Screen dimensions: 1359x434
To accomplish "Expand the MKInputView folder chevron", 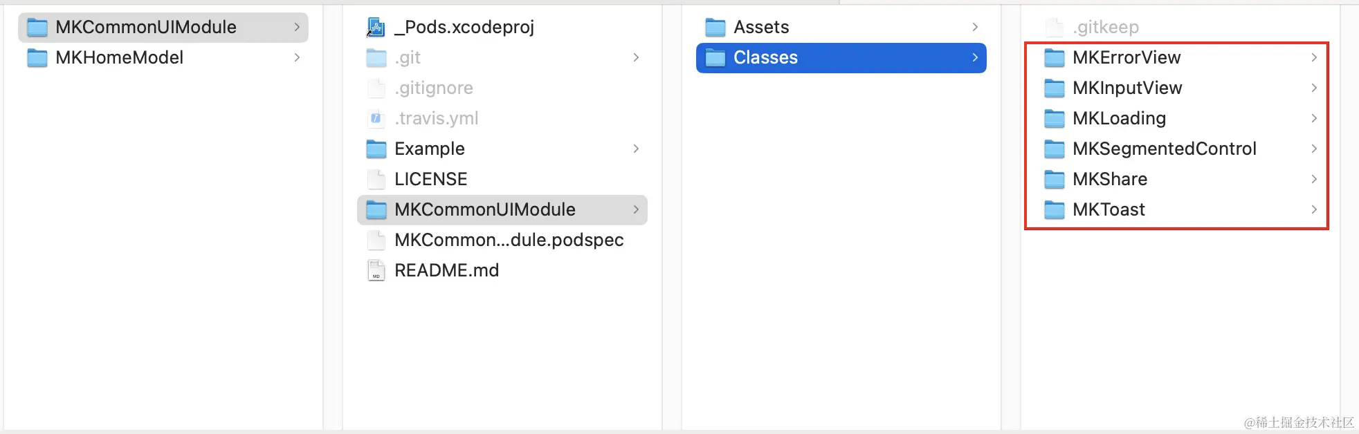I will point(1313,88).
